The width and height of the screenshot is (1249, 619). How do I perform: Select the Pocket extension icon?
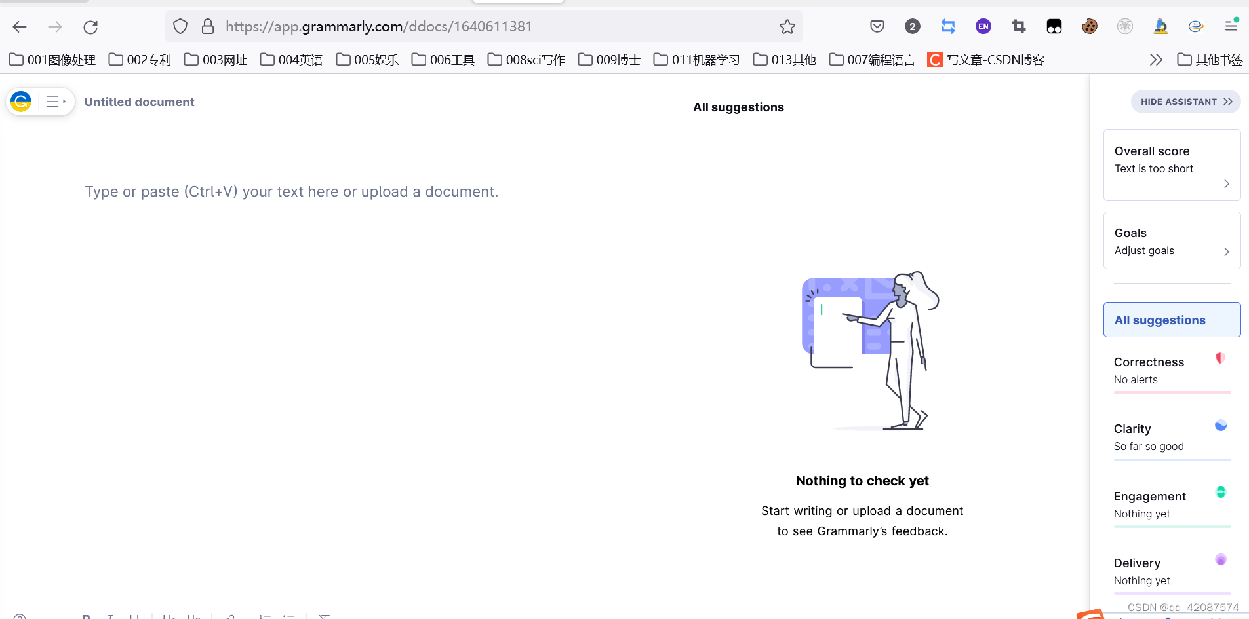click(x=877, y=26)
